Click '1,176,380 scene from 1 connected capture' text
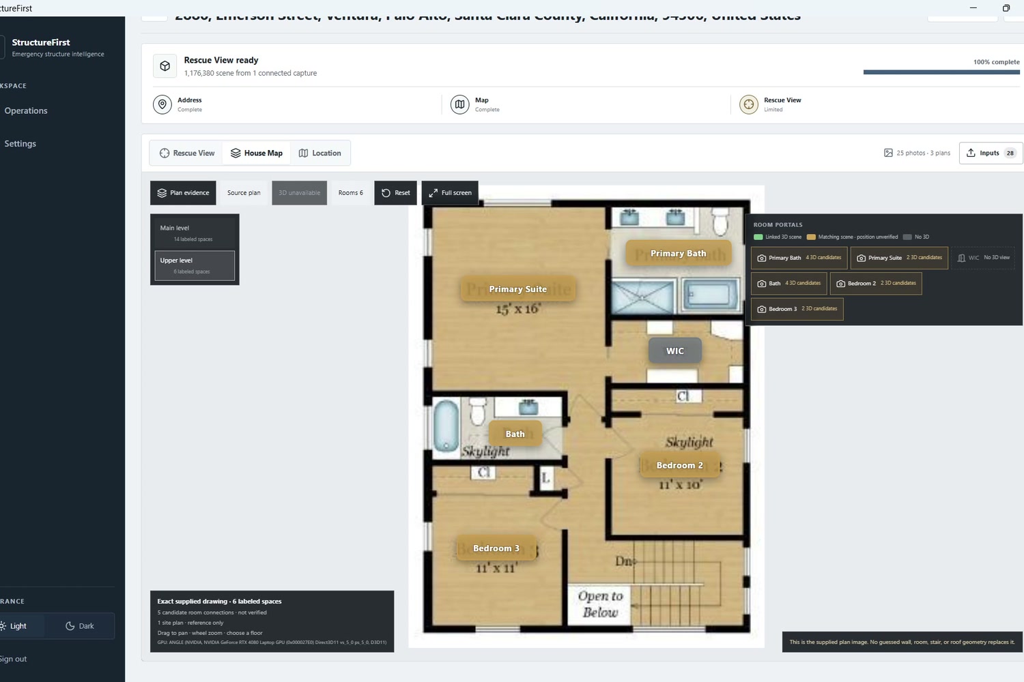The height and width of the screenshot is (682, 1024). point(251,73)
